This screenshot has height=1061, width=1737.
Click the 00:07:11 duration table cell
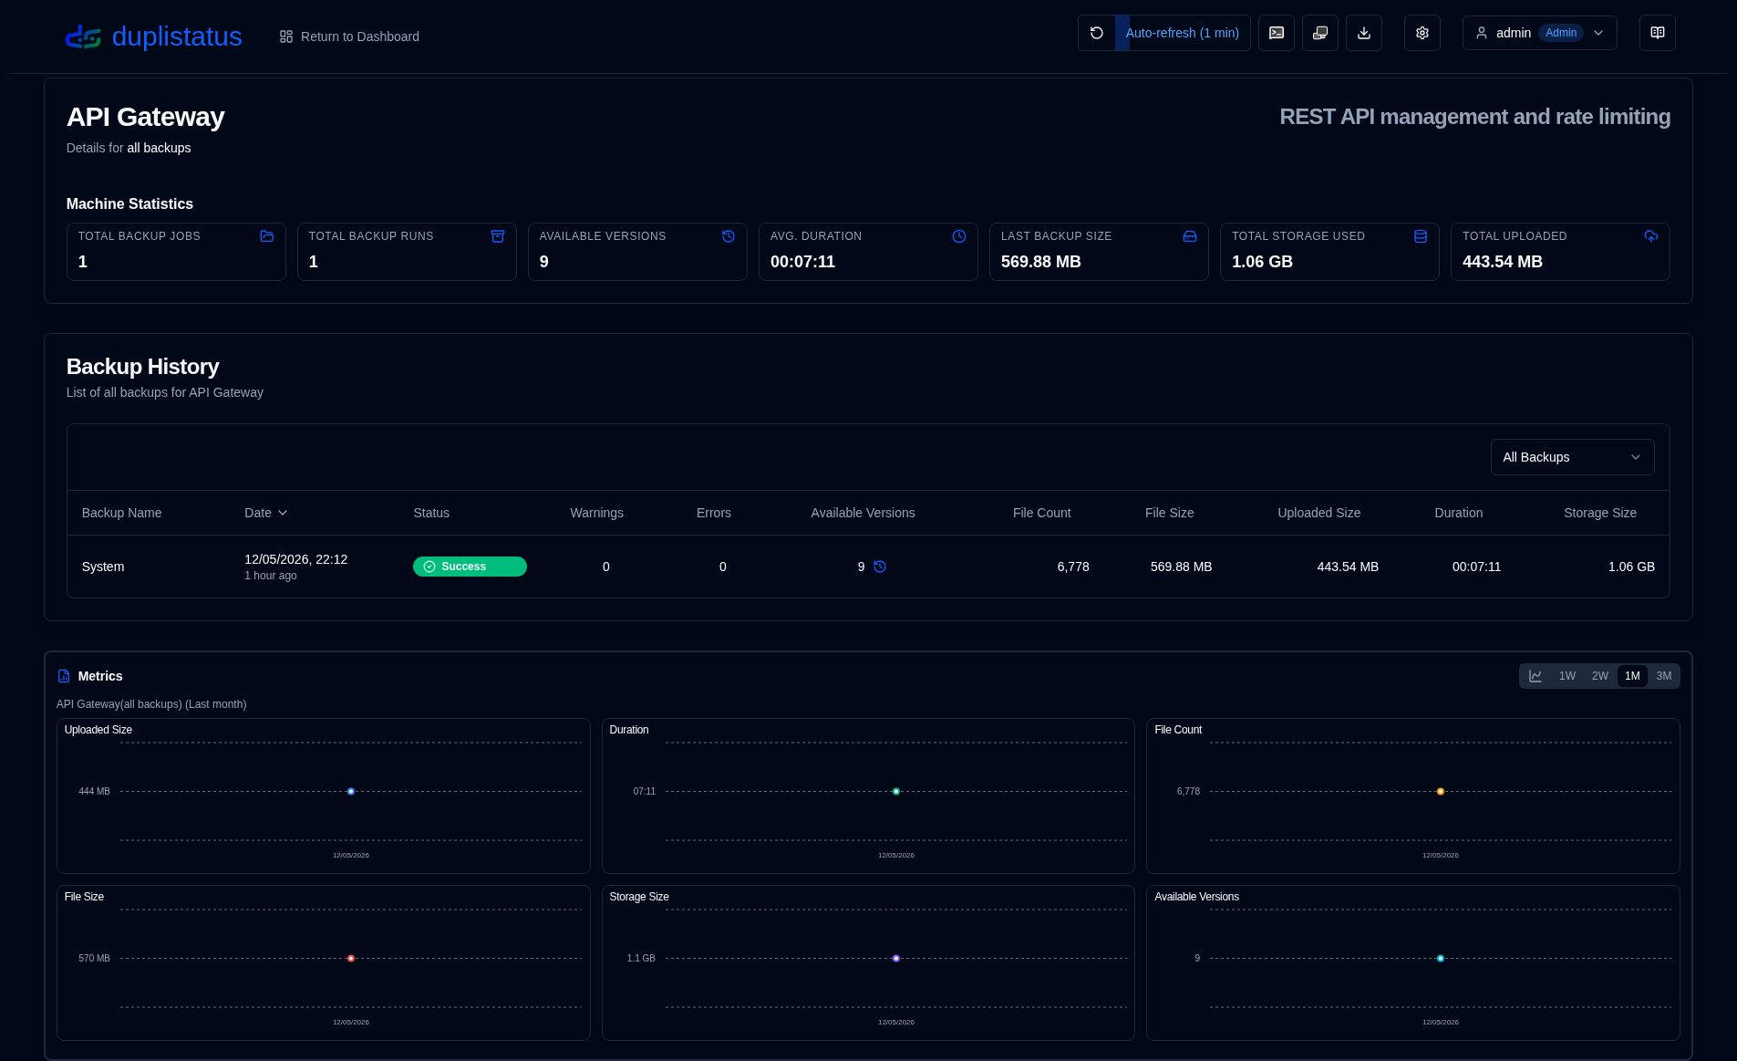1477,567
